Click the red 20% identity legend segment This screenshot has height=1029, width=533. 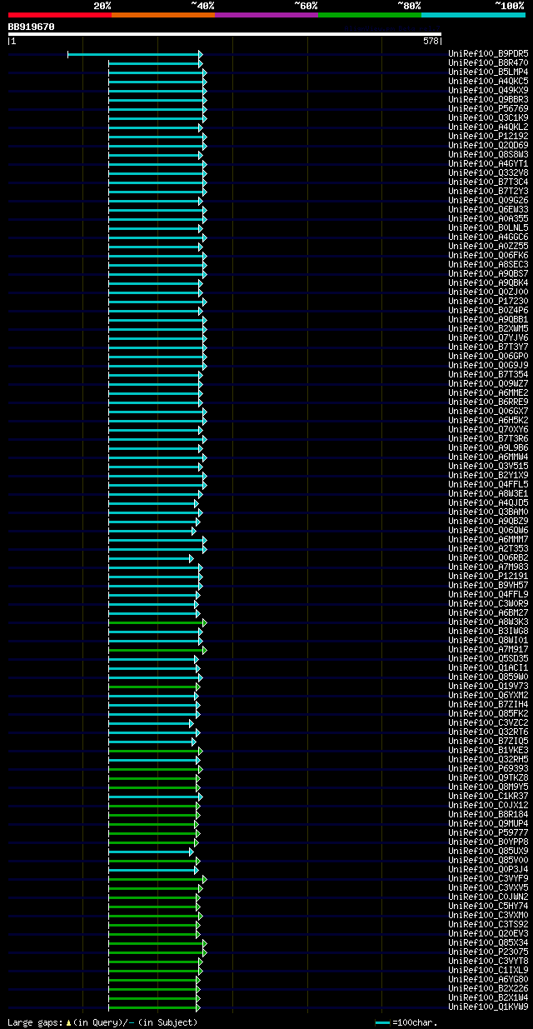pyautogui.click(x=60, y=15)
